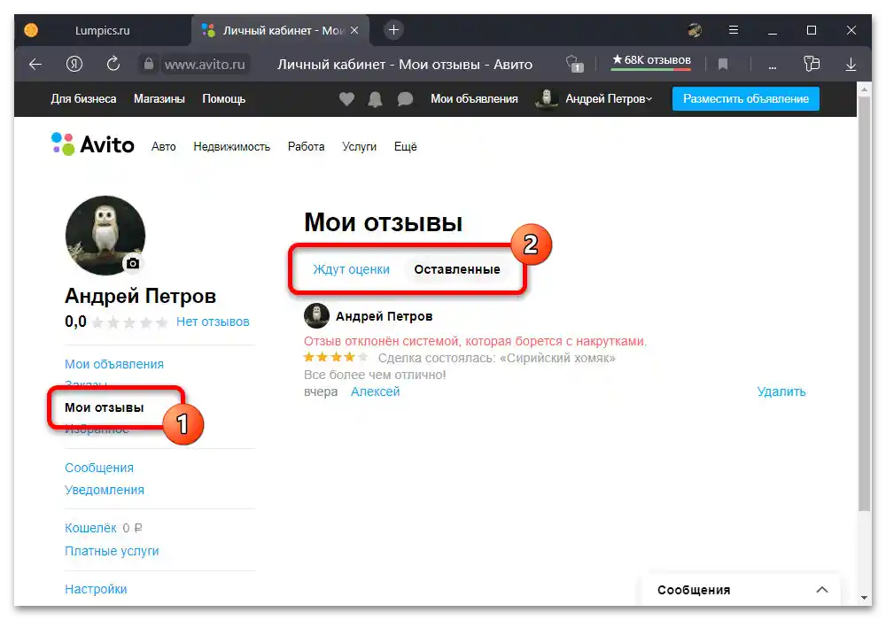Screen dimensions: 886x620
Task: Open the browser hamburger menu
Action: pyautogui.click(x=733, y=30)
